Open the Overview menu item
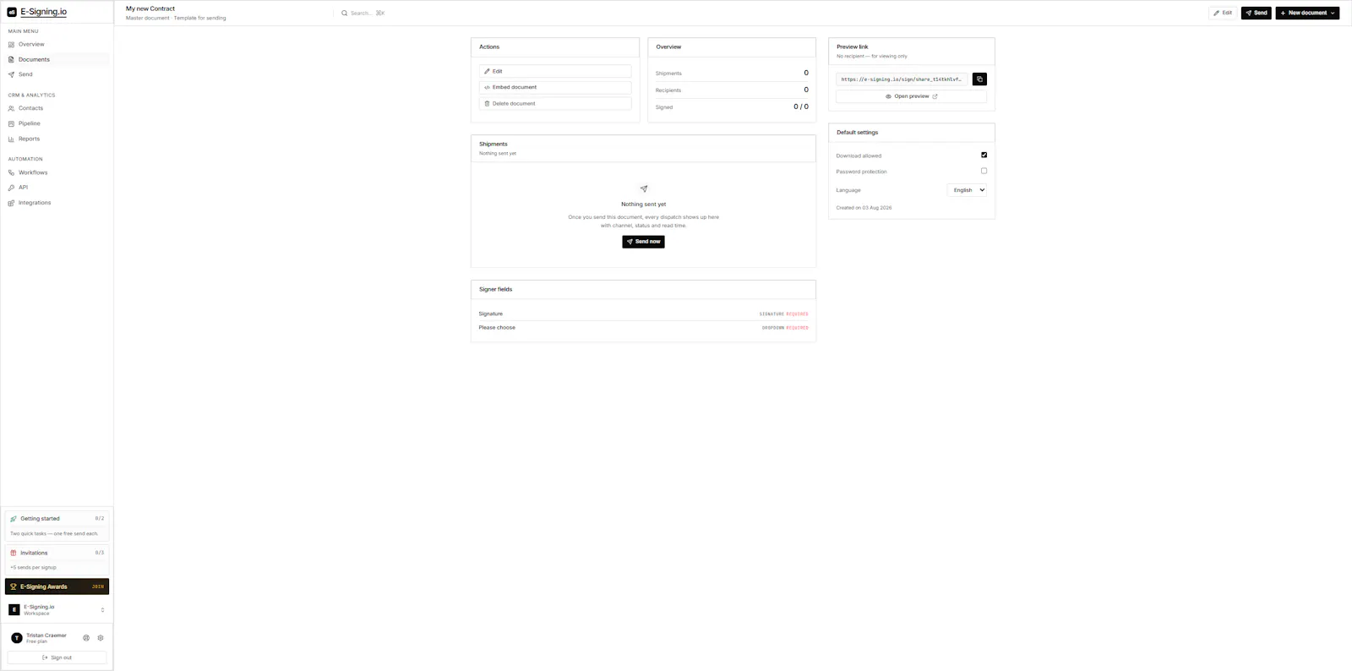This screenshot has height=671, width=1352. pyautogui.click(x=57, y=44)
